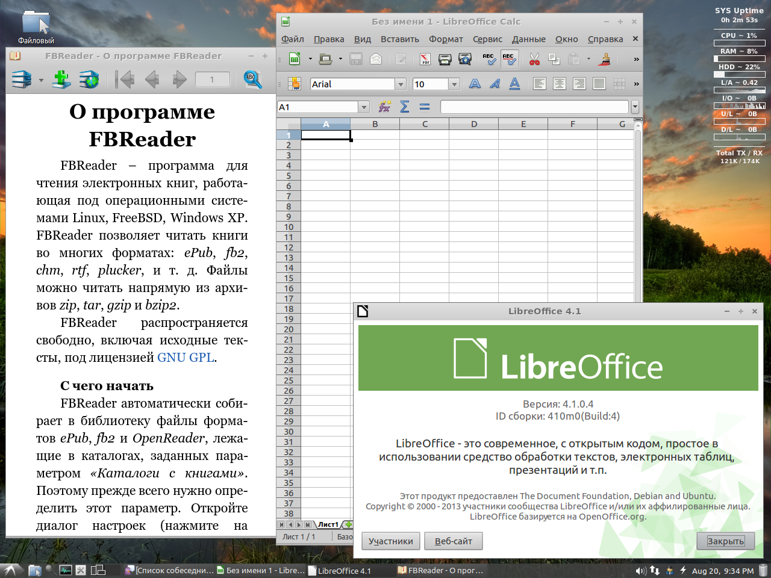Screen dimensions: 771x578
Task: Click the add book green plus icon in FBReader
Action: [61, 79]
